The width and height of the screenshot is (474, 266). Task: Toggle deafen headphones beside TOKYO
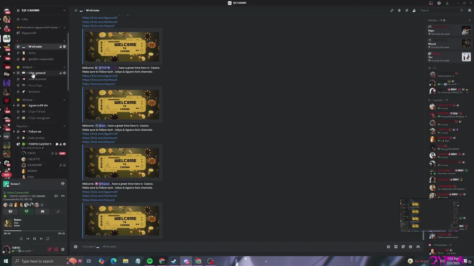pos(56,249)
